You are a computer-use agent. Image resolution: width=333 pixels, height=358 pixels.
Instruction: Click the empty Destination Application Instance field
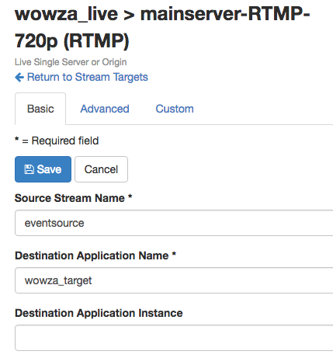click(x=174, y=338)
